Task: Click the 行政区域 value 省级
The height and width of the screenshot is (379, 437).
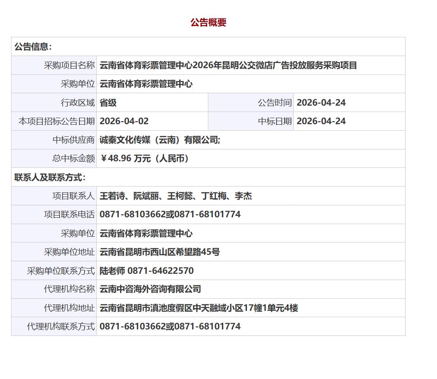Action: pyautogui.click(x=108, y=103)
